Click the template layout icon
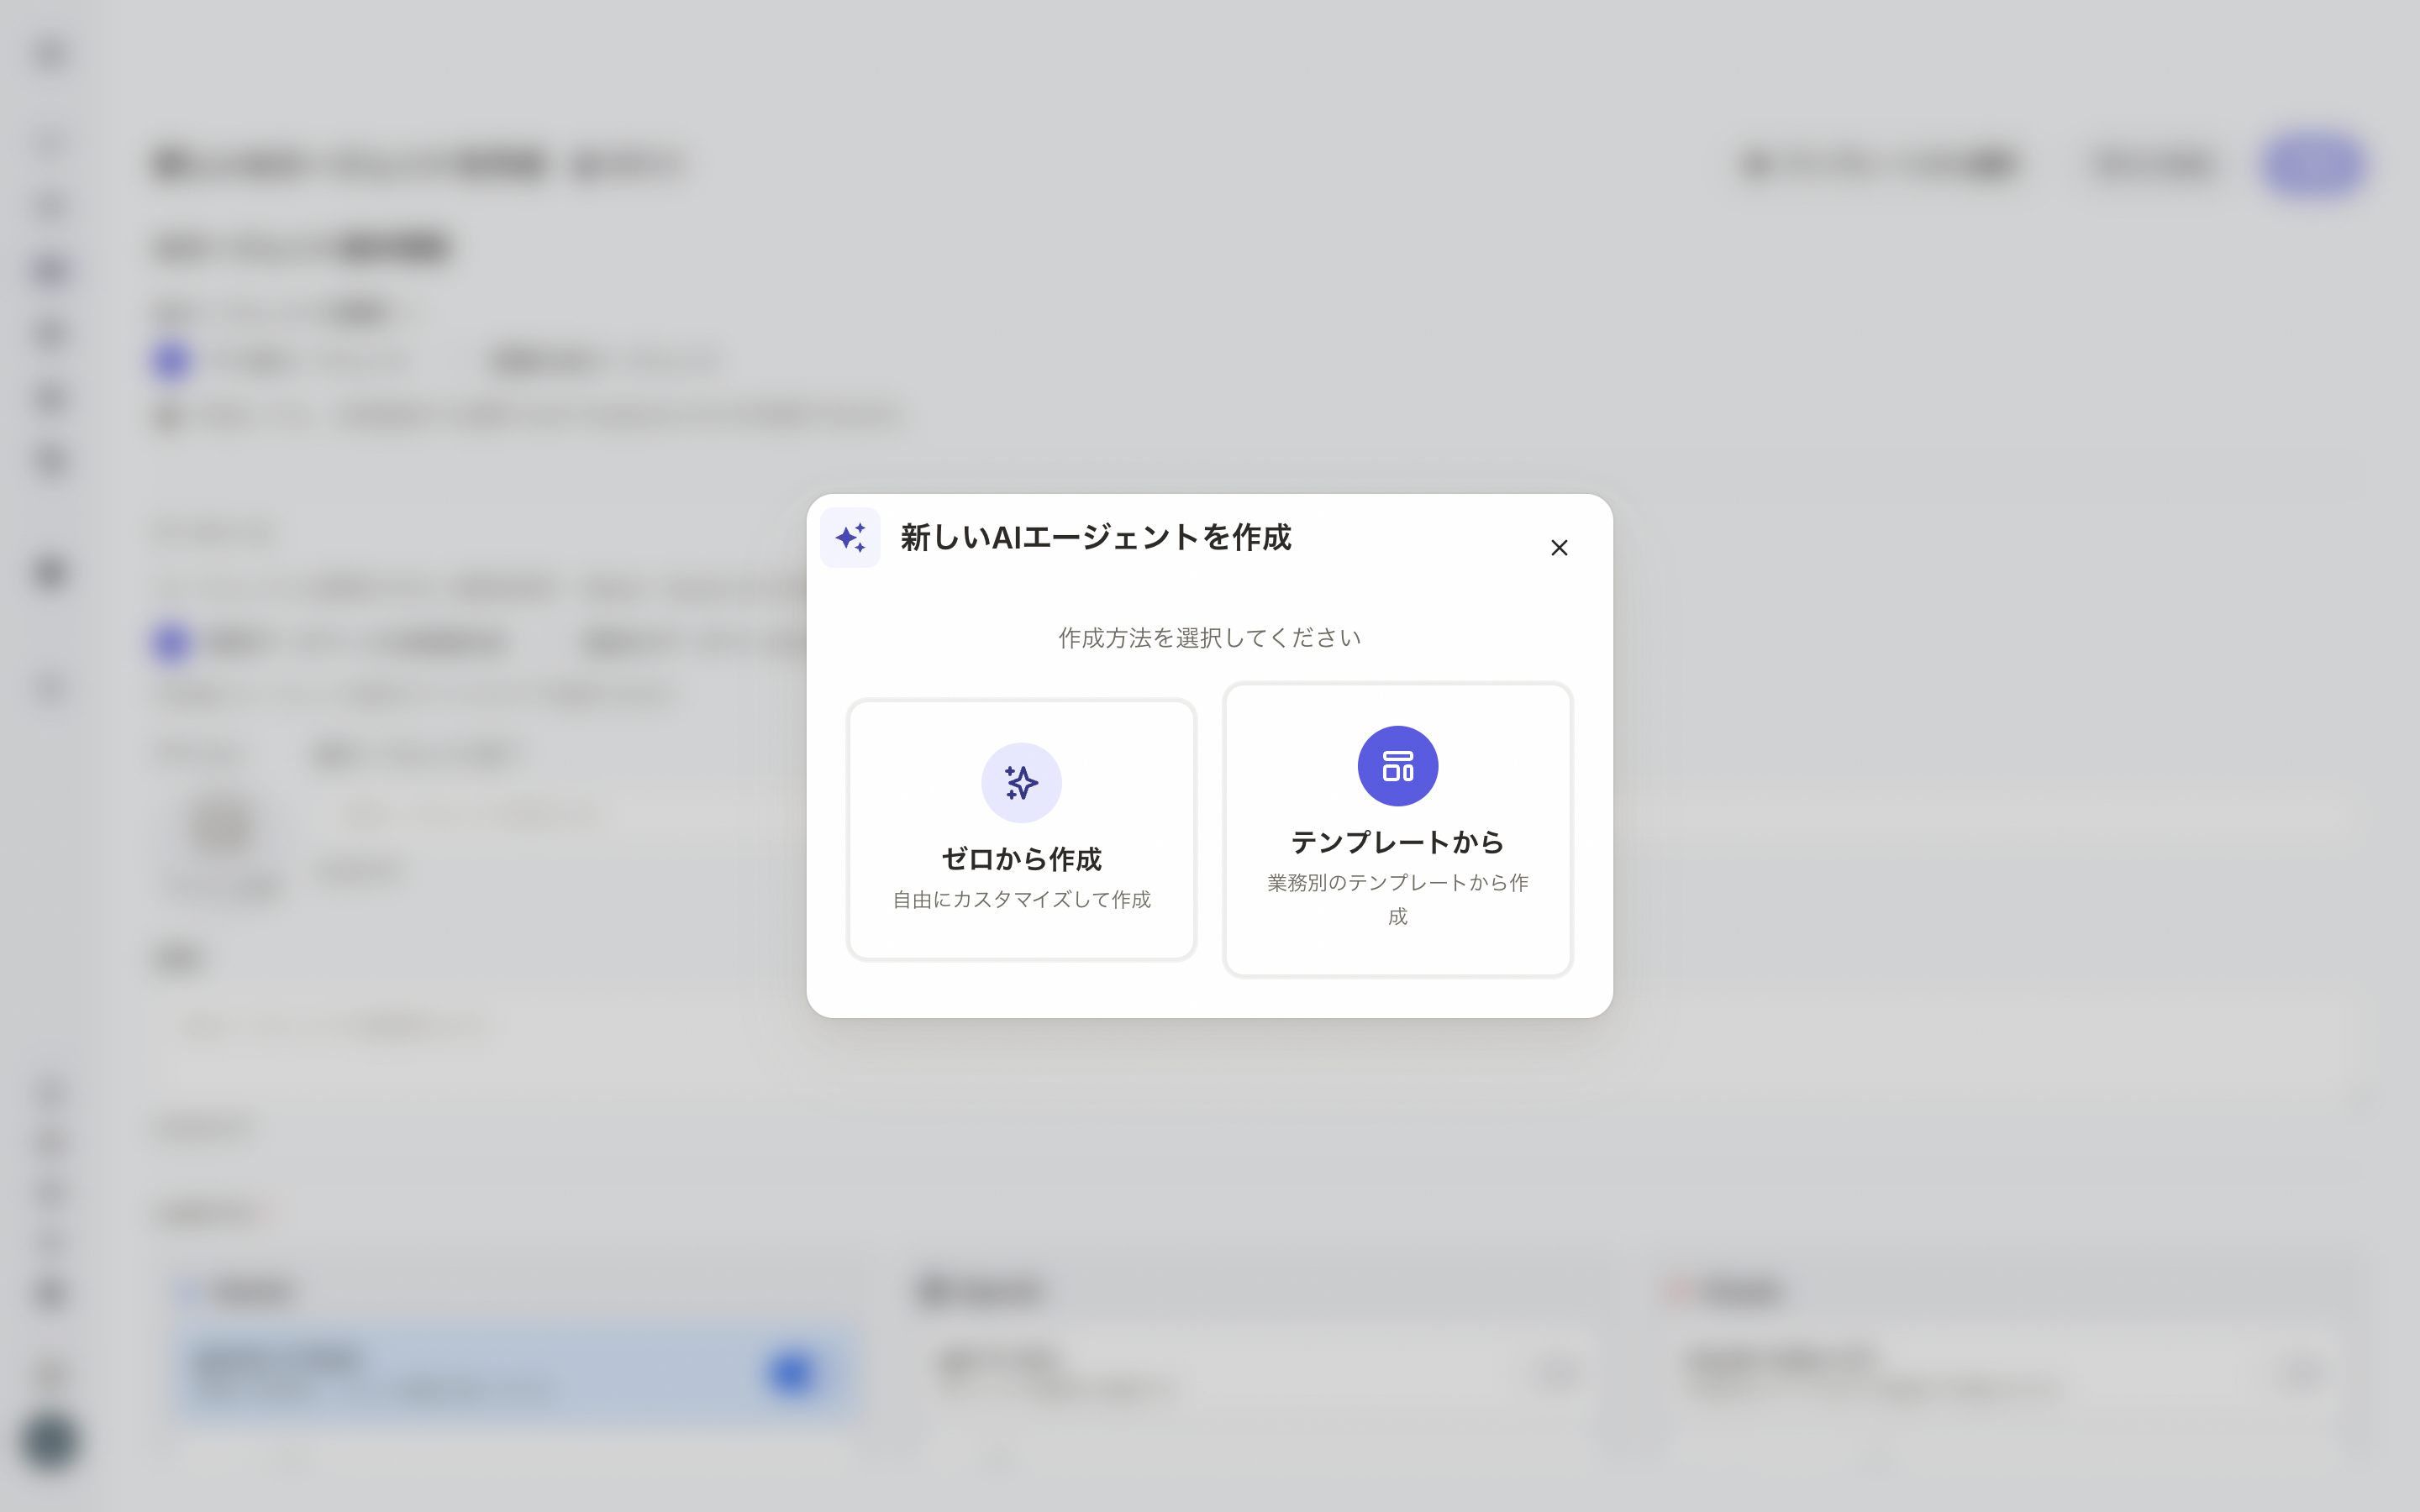 coord(1397,766)
